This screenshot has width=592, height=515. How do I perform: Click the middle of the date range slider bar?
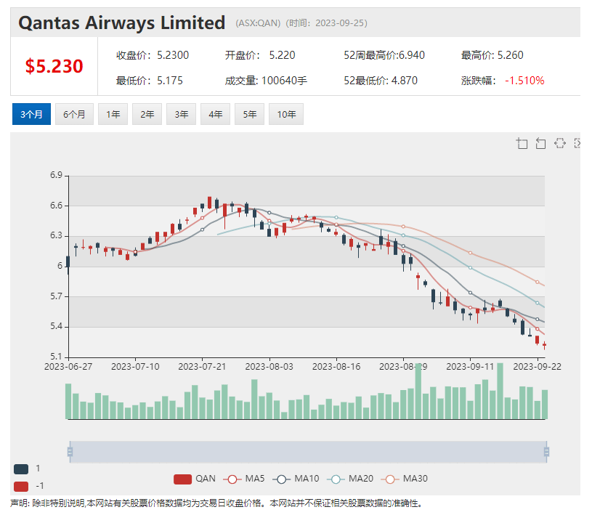pos(308,452)
